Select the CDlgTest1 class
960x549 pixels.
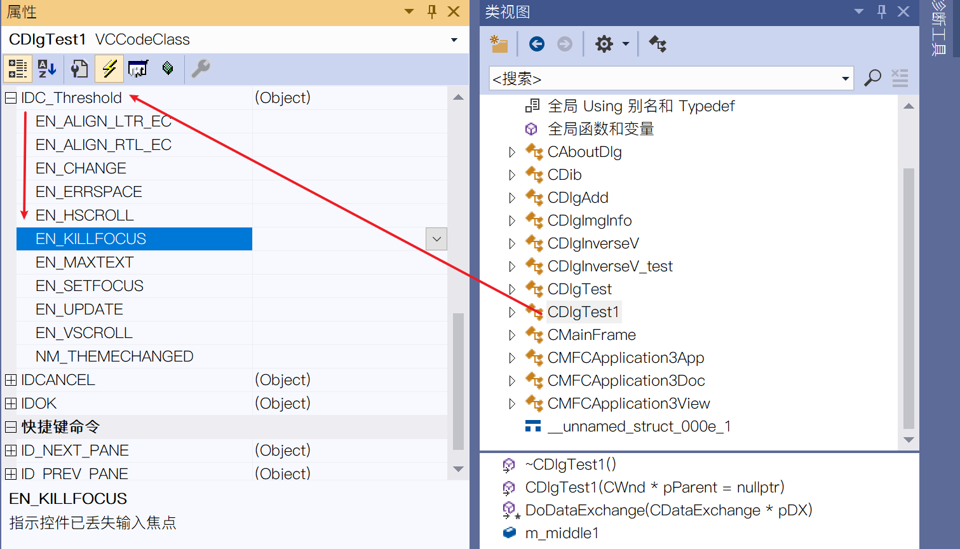coord(583,312)
